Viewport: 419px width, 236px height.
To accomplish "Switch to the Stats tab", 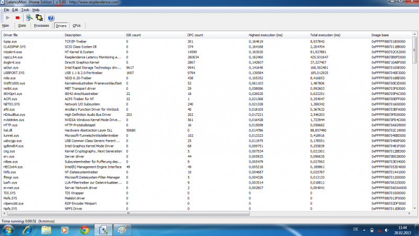I will click(x=22, y=26).
